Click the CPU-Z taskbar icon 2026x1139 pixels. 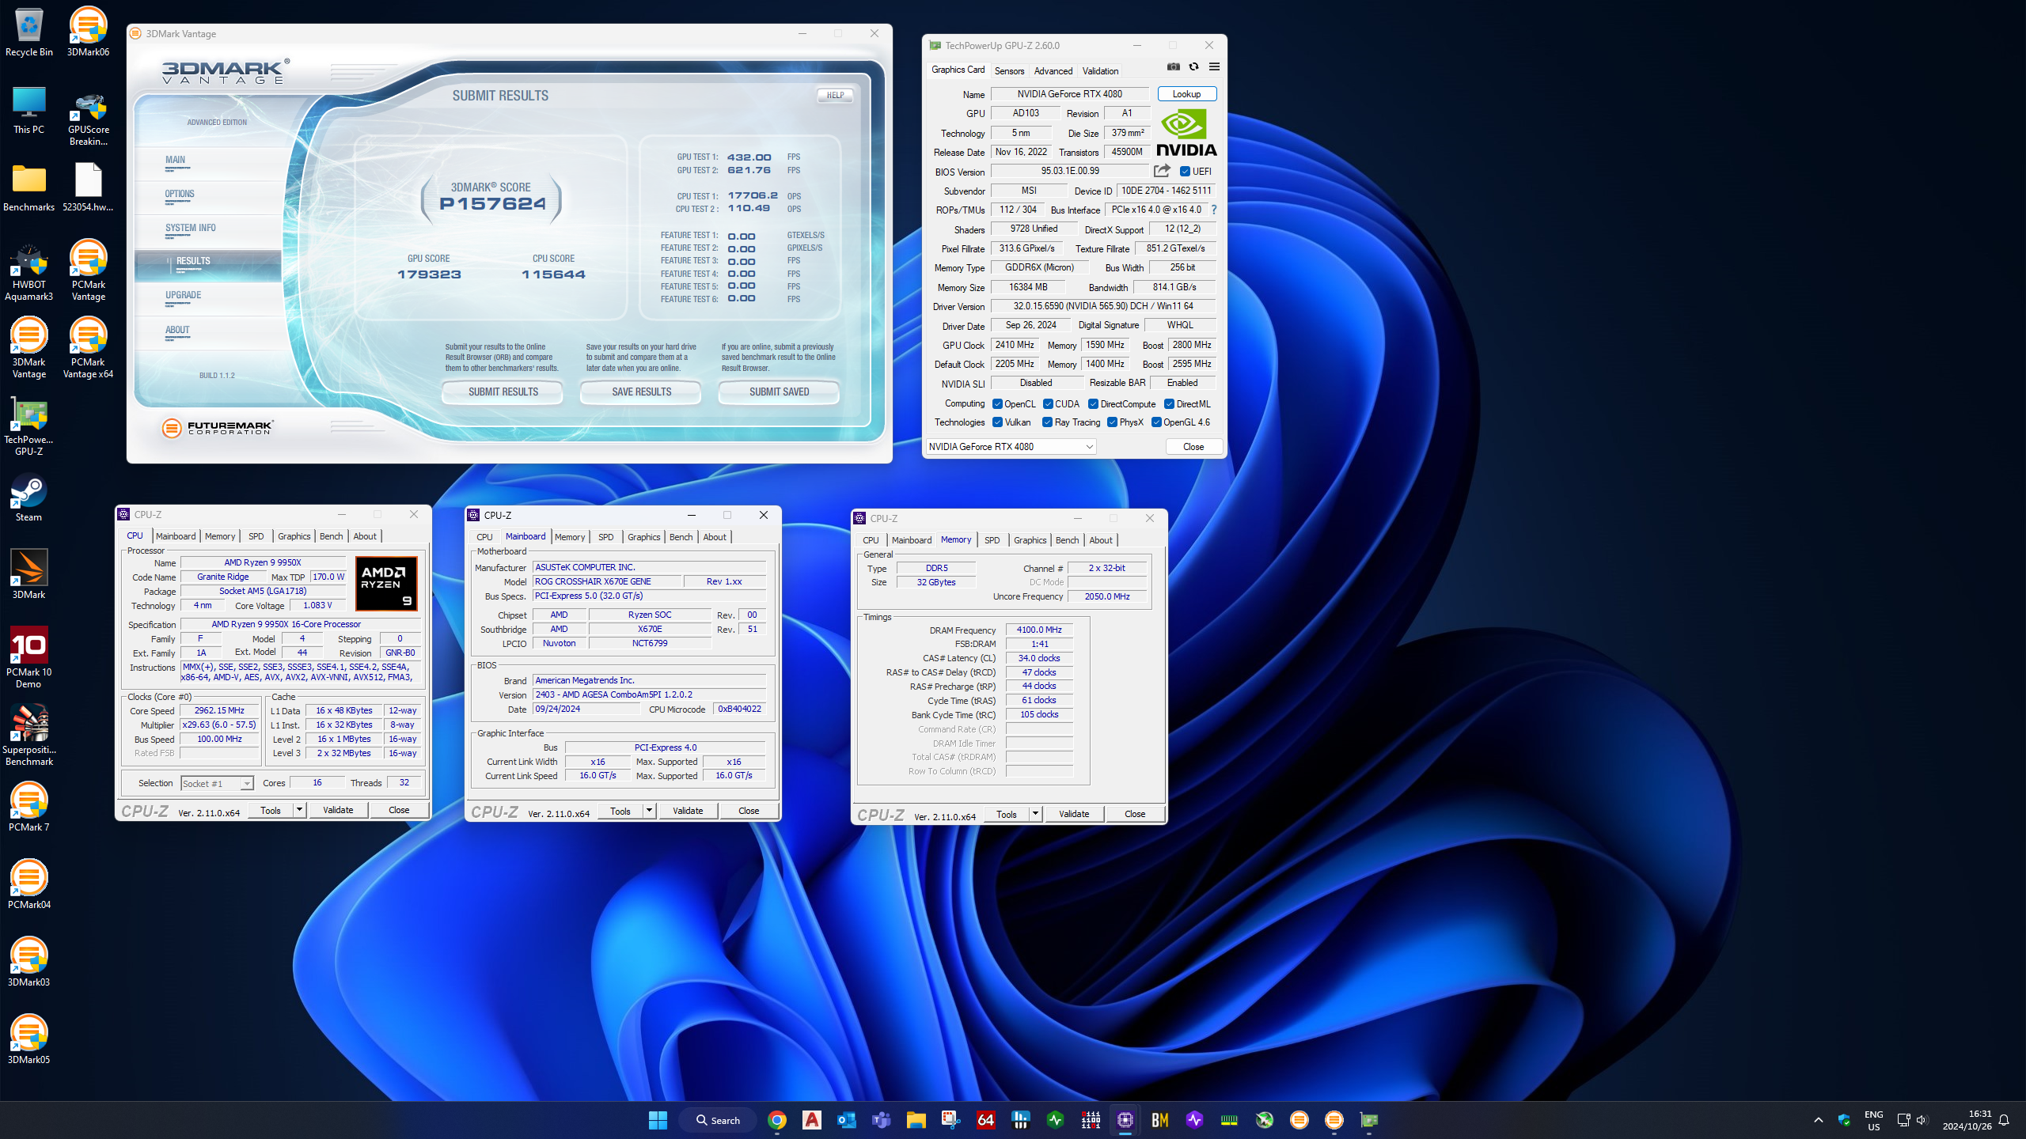click(x=1125, y=1120)
